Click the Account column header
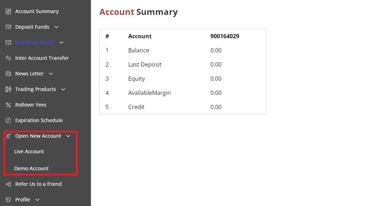The width and height of the screenshot is (366, 206). tap(140, 36)
